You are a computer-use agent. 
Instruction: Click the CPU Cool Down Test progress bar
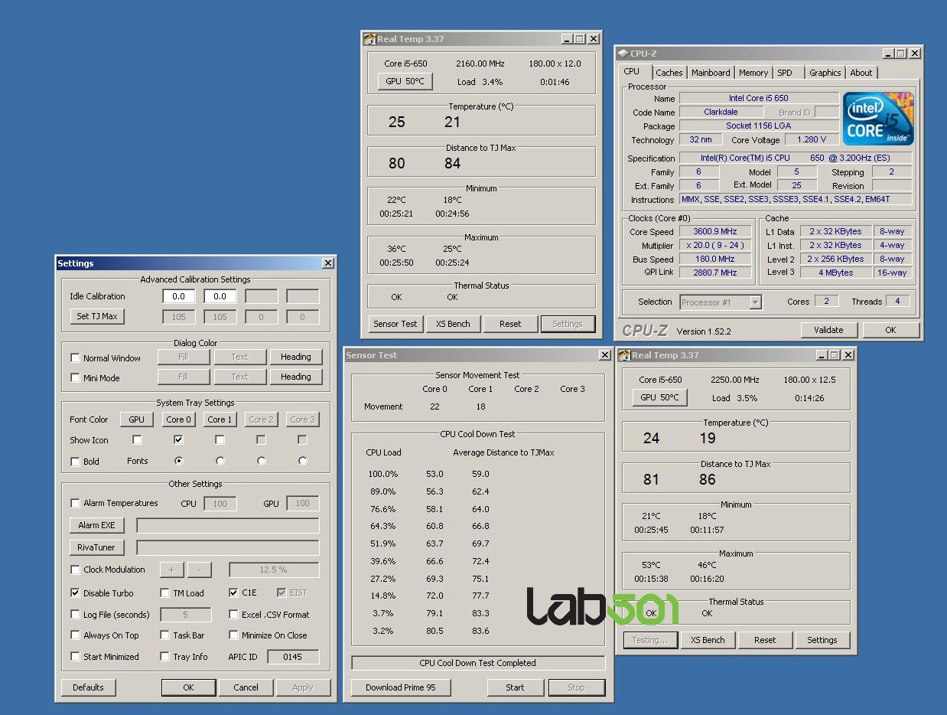click(478, 663)
